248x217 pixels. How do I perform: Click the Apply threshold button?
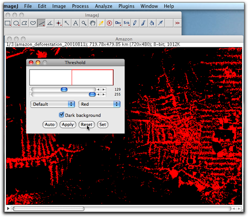[x=68, y=125]
